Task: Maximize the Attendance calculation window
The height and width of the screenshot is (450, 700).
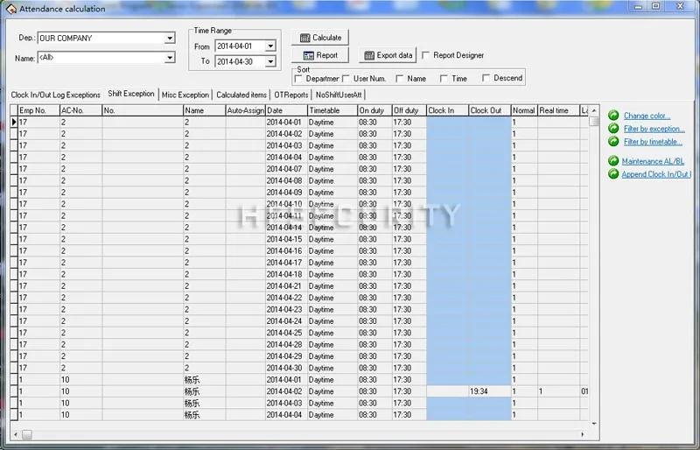Action: [x=655, y=6]
